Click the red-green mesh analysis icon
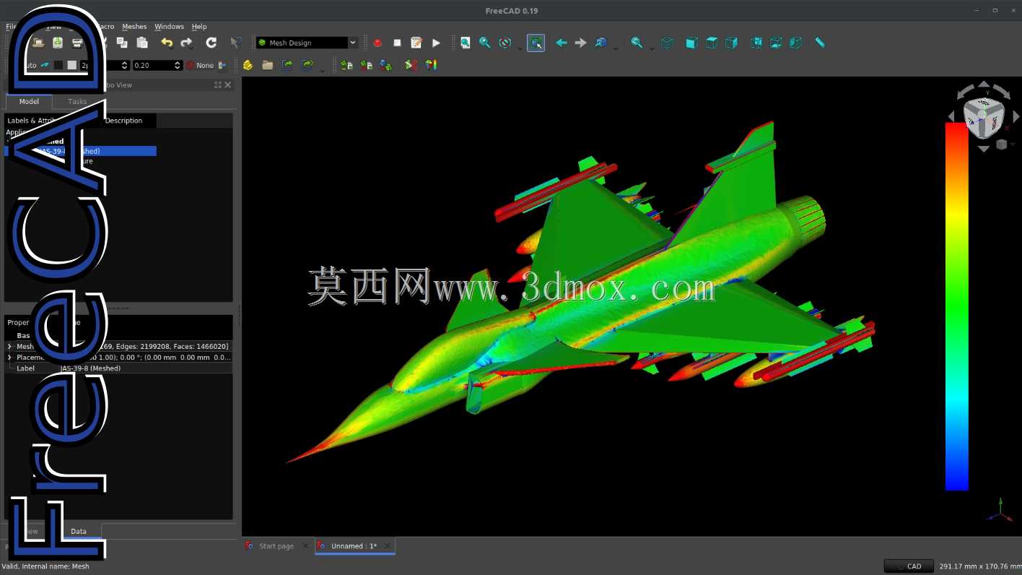This screenshot has height=575, width=1022. pos(411,65)
